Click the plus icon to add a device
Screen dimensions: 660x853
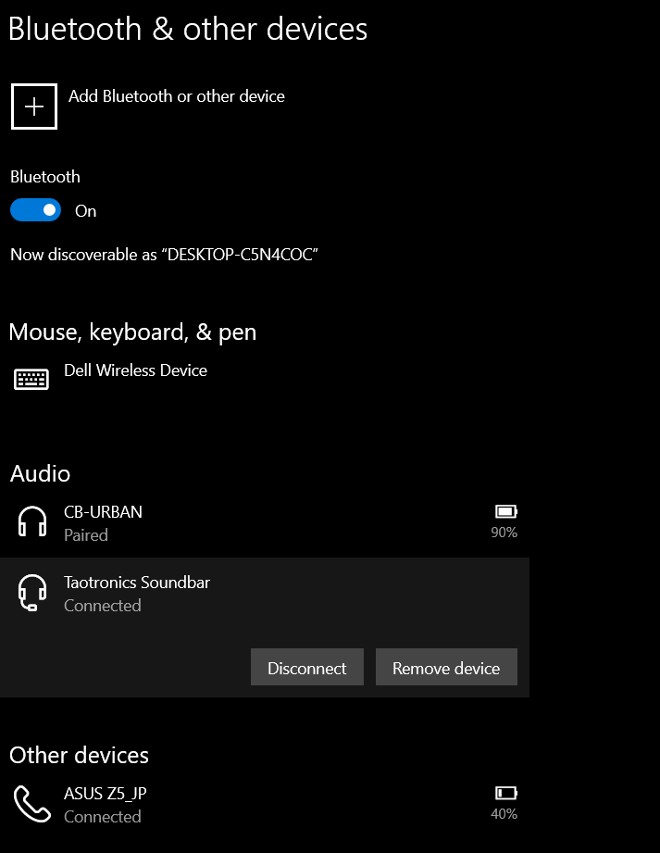tap(33, 107)
